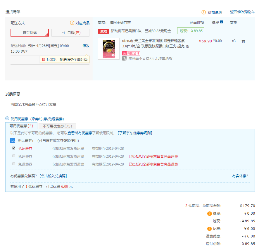Collapse the 使用优惠券 section
Viewport: 259px width, 248px height.
[7, 118]
